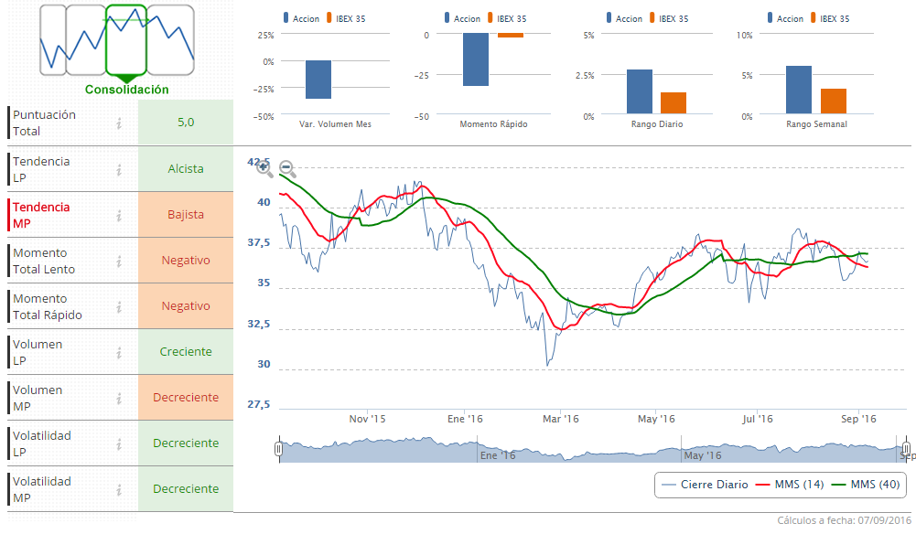The height and width of the screenshot is (534, 916).
Task: Show Volatilidad LP info icon
Action: coord(119,443)
